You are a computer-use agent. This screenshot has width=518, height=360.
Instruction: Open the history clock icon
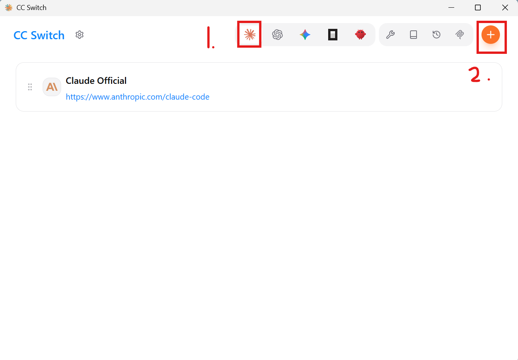point(437,35)
